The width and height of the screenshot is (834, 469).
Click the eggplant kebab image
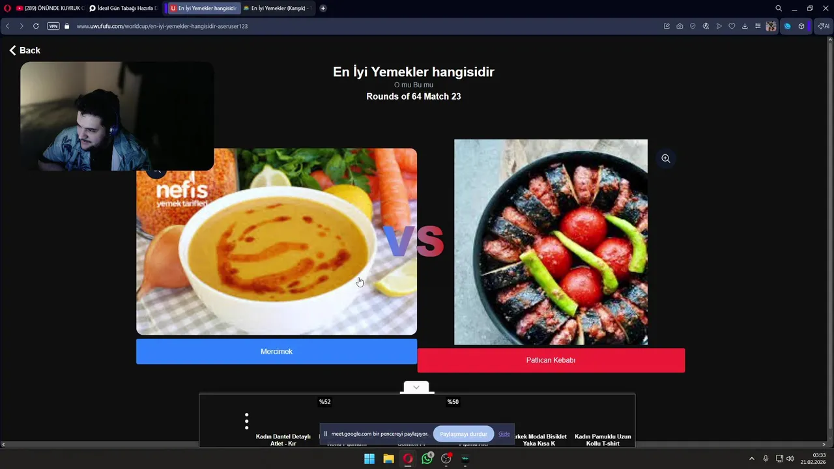click(x=551, y=242)
